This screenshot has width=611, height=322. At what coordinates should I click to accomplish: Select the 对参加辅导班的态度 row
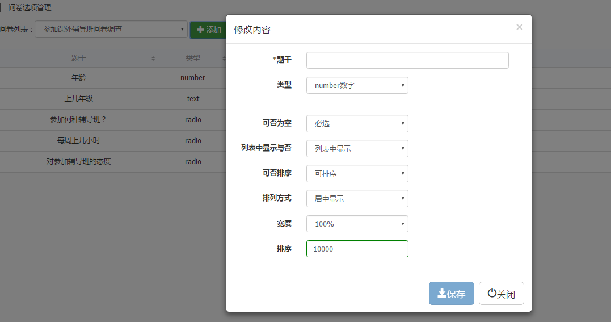(79, 161)
